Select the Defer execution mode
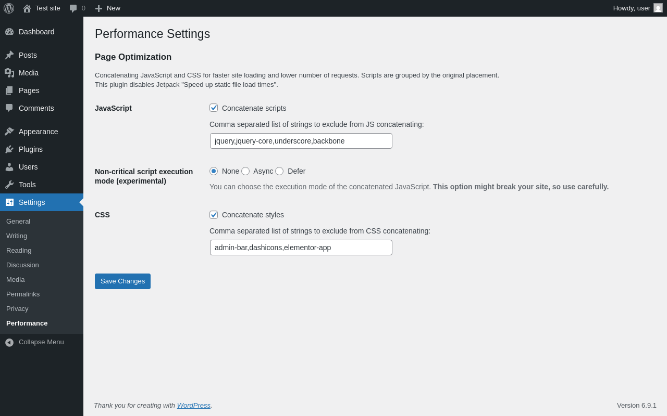 click(279, 171)
